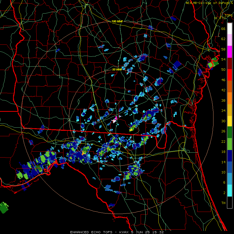Click the '62' legend value

pos(223,39)
